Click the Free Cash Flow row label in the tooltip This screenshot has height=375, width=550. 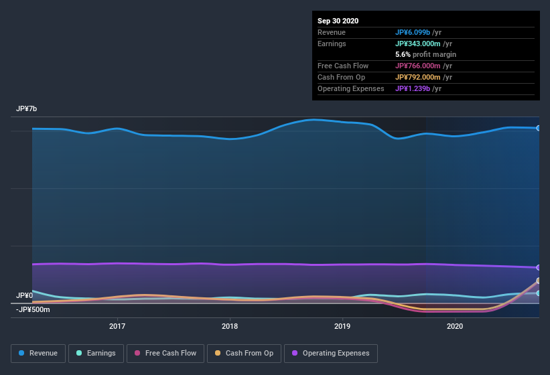point(343,66)
